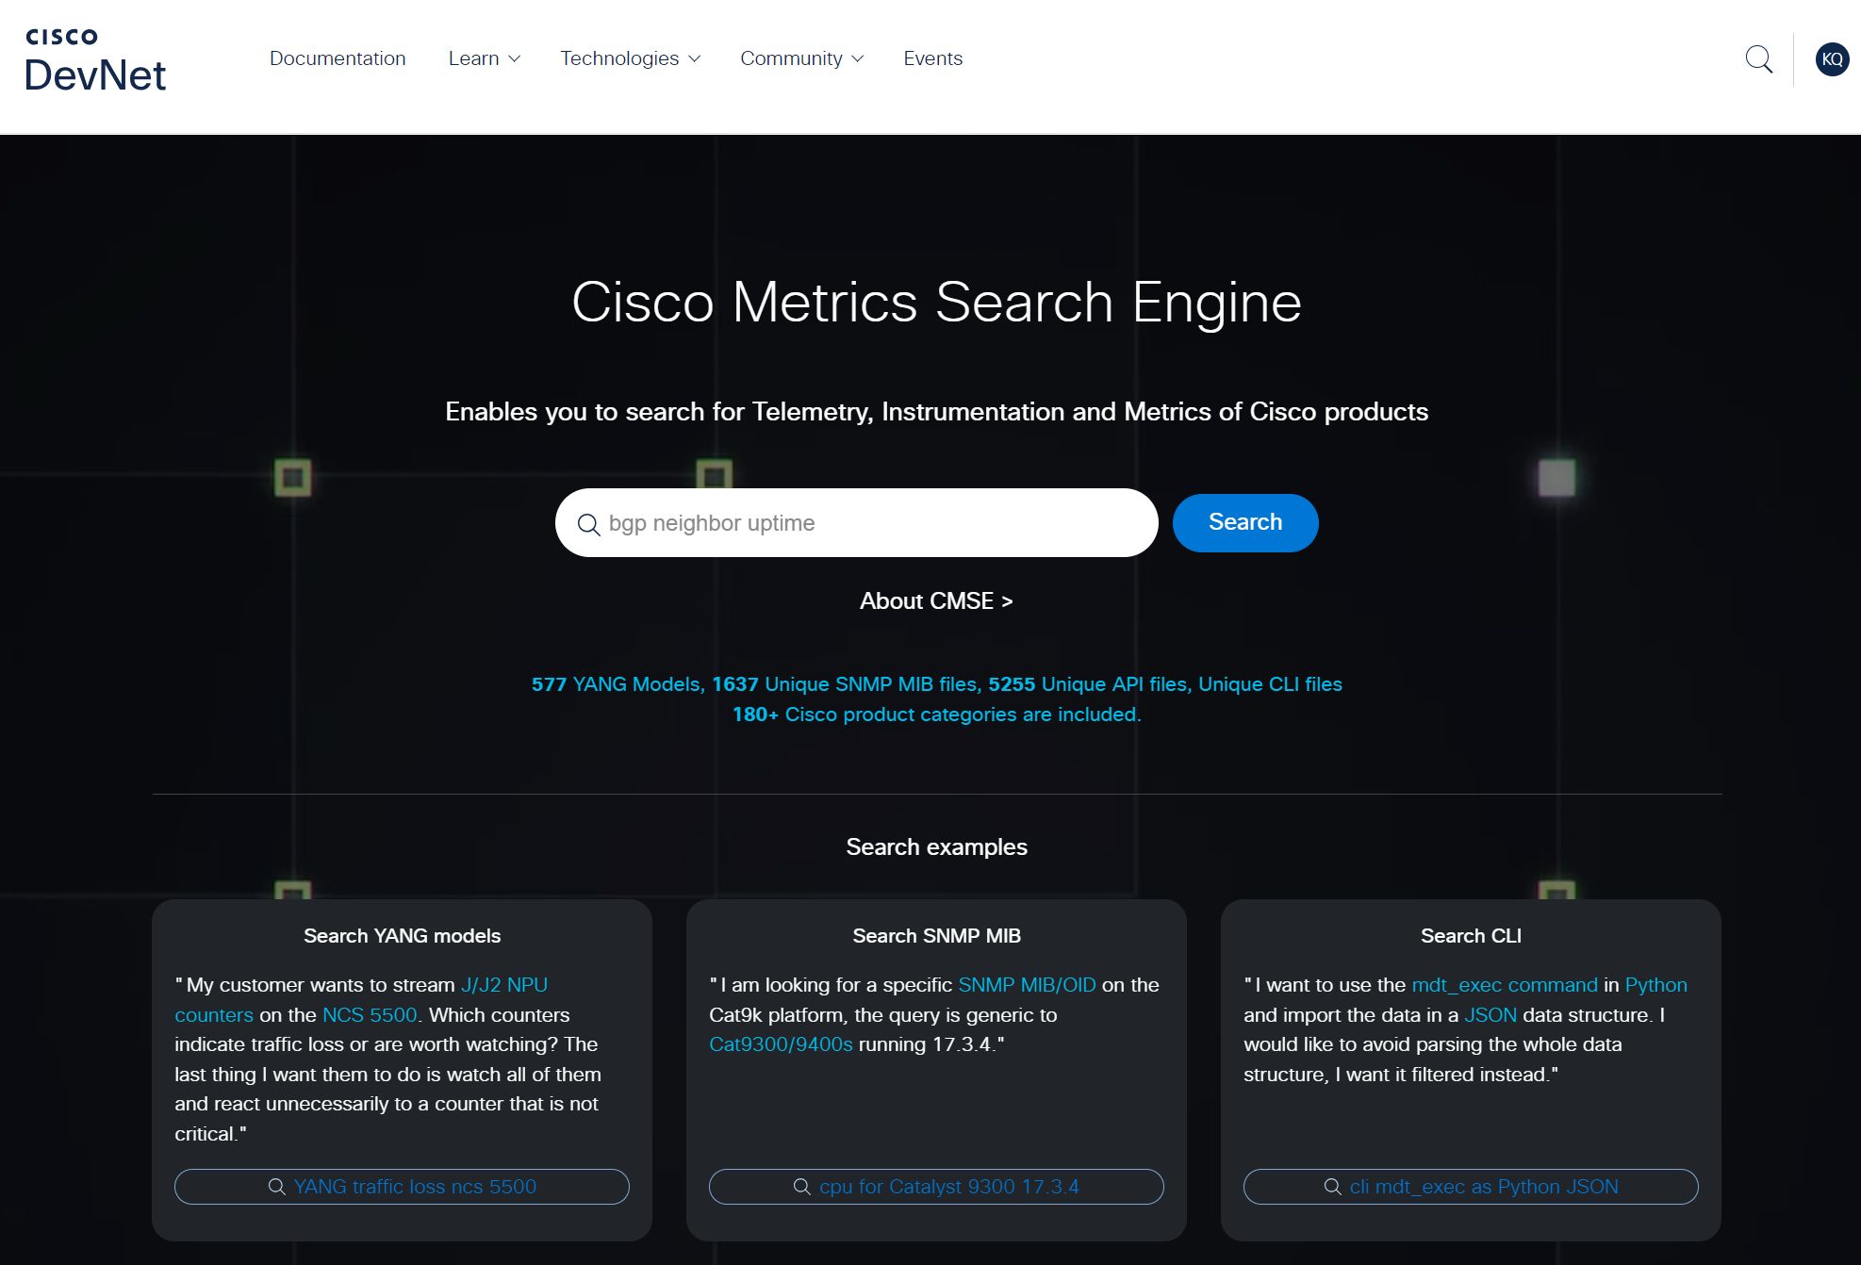
Task: Click magnifier icon in cpu for Catalyst example
Action: [802, 1187]
